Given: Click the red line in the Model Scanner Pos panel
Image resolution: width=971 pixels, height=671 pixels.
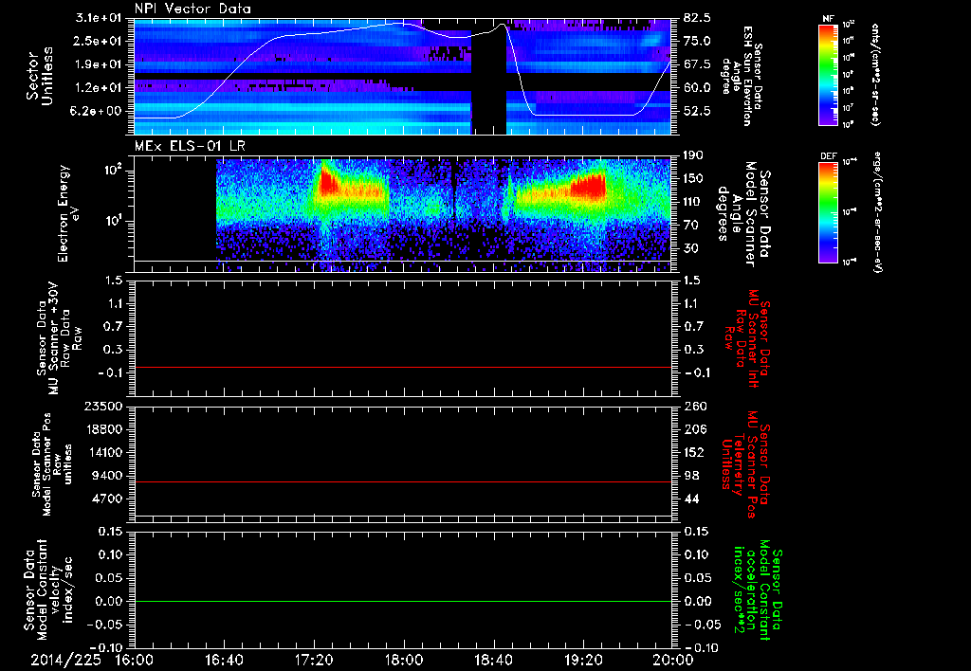Looking at the screenshot, I should coord(402,481).
